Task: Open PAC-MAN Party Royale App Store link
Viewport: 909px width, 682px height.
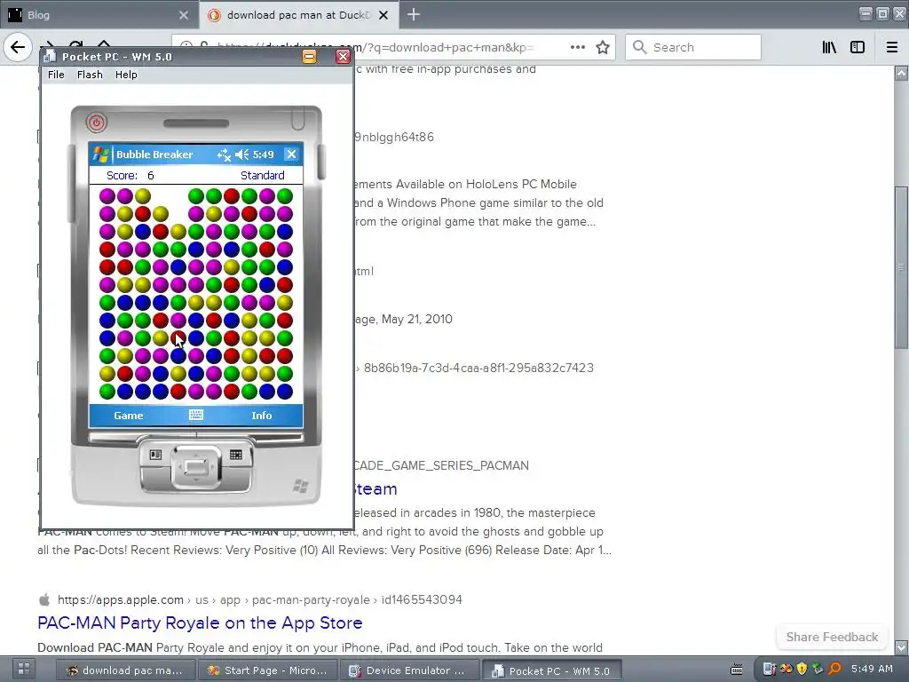Action: (200, 623)
